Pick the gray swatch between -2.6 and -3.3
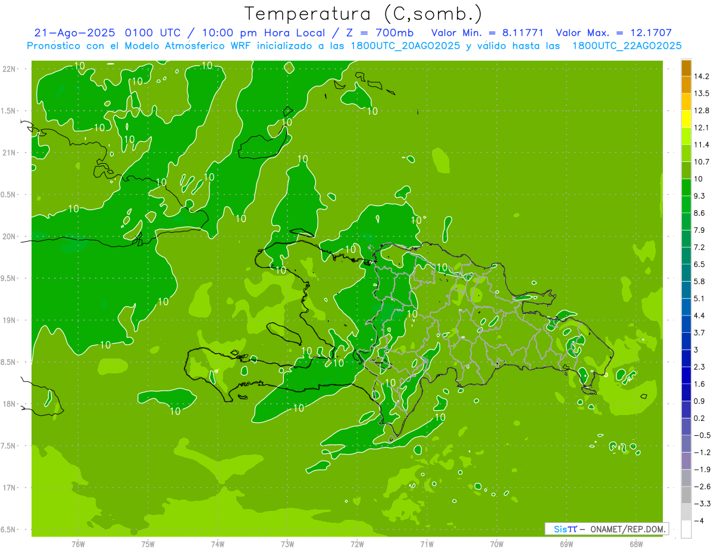 (686, 495)
